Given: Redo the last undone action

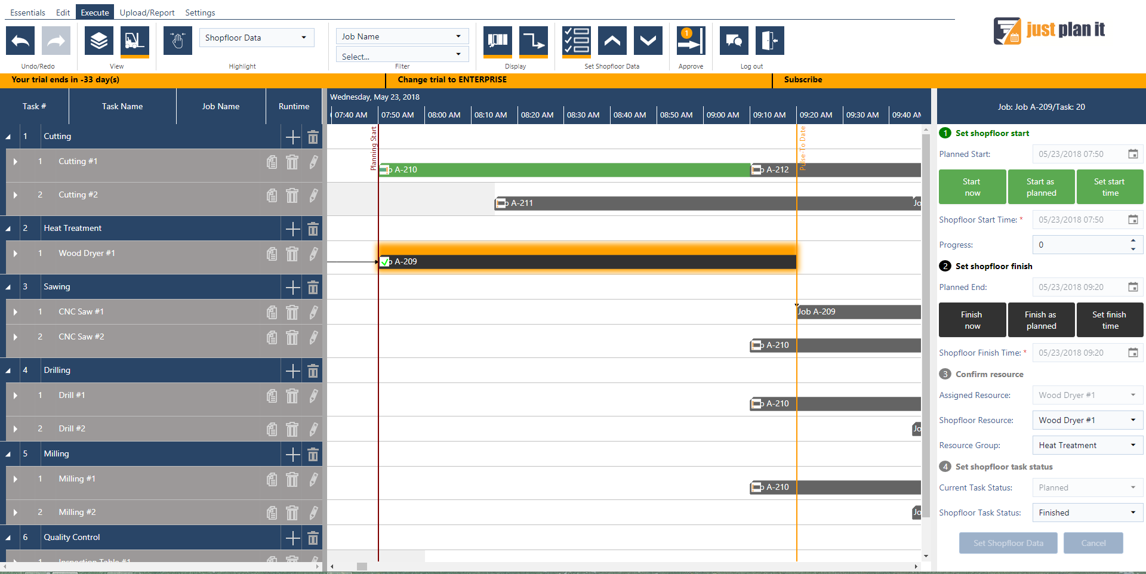Looking at the screenshot, I should pyautogui.click(x=56, y=40).
